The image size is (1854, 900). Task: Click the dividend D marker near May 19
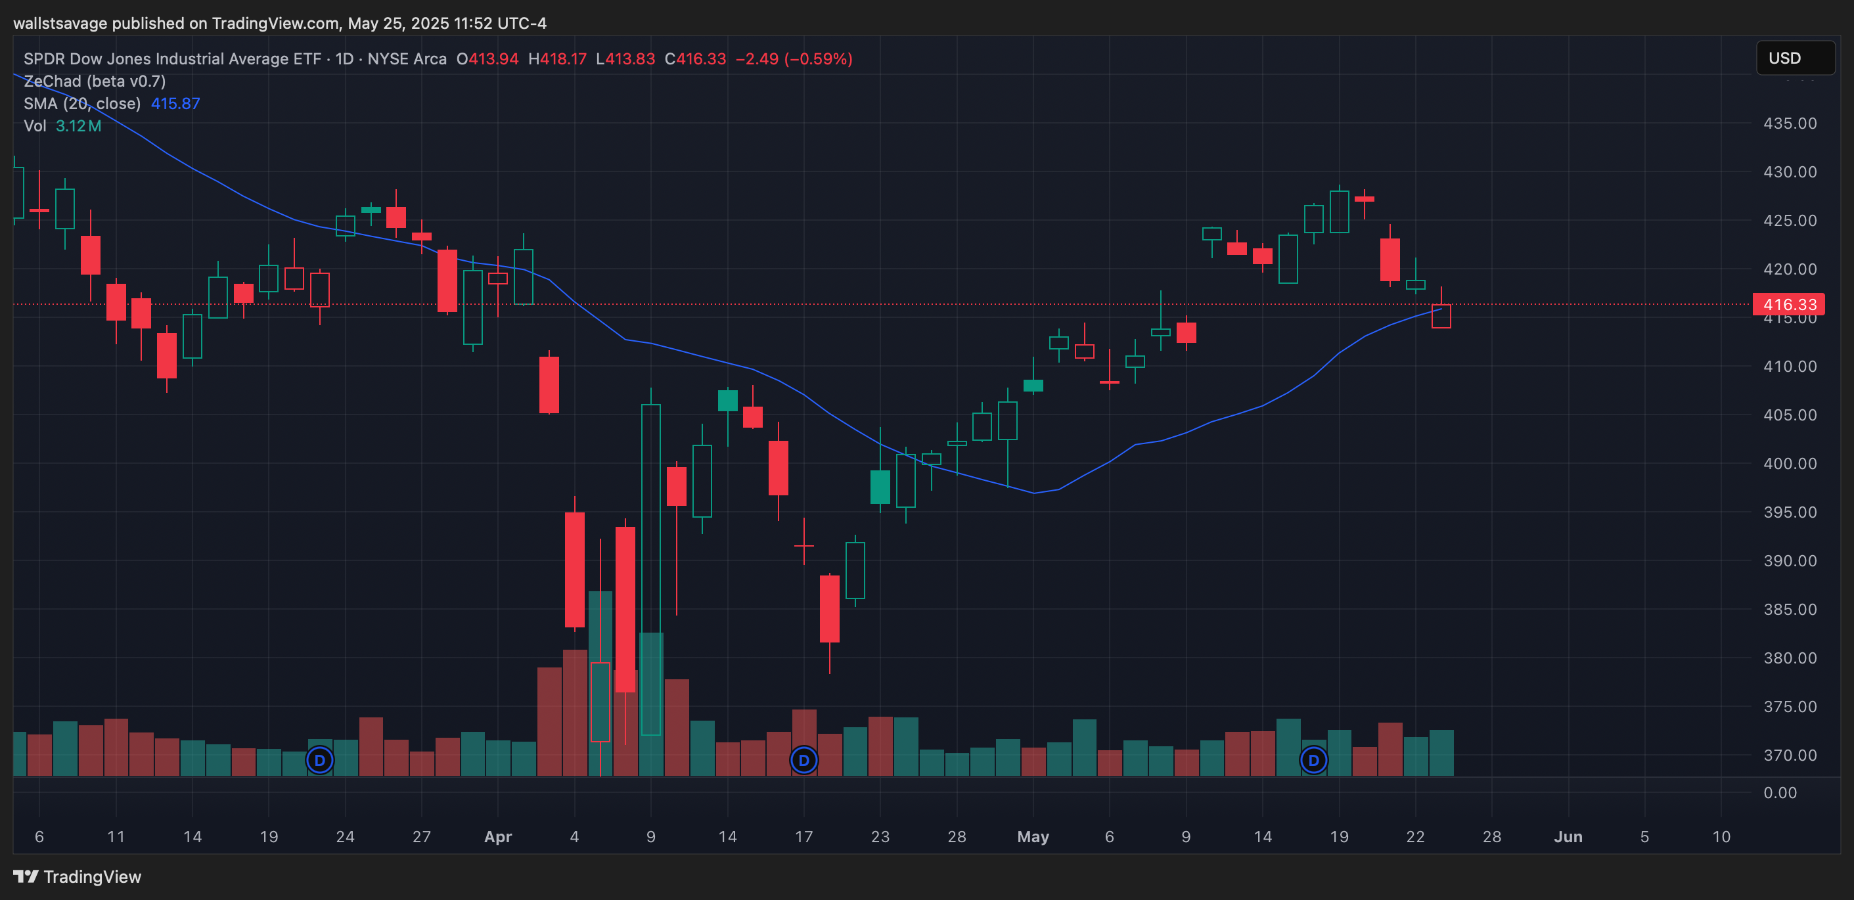click(x=1313, y=759)
